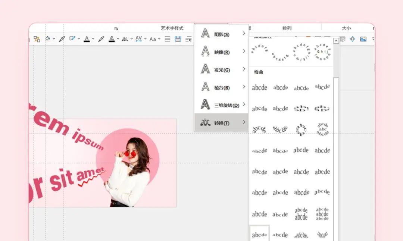Expand the character spacing dropdown arrow
403x241 pixels.
pyautogui.click(x=145, y=39)
